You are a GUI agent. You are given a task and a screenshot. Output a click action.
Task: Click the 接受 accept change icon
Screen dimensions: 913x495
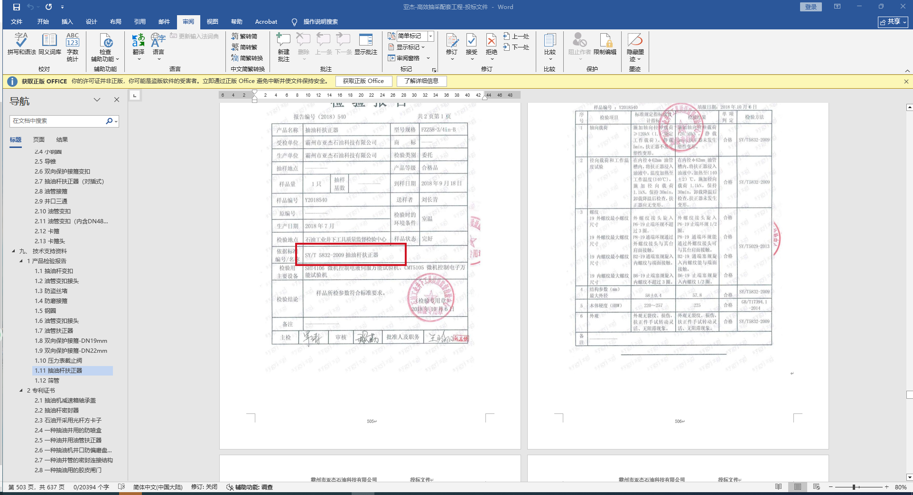click(472, 40)
